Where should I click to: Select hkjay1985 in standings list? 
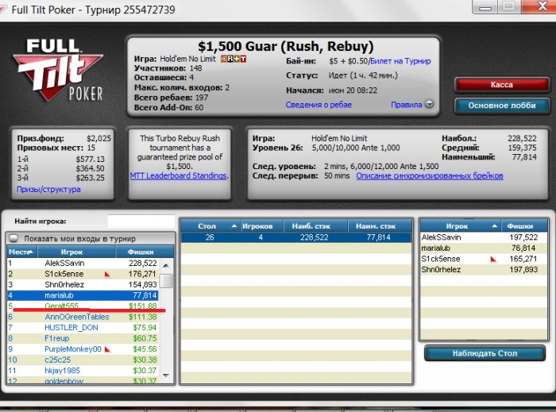[x=83, y=371]
